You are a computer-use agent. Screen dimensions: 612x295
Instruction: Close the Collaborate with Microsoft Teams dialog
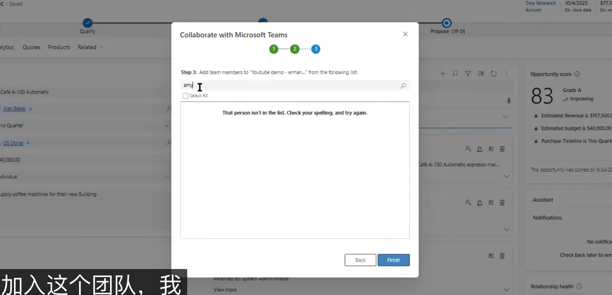(405, 34)
